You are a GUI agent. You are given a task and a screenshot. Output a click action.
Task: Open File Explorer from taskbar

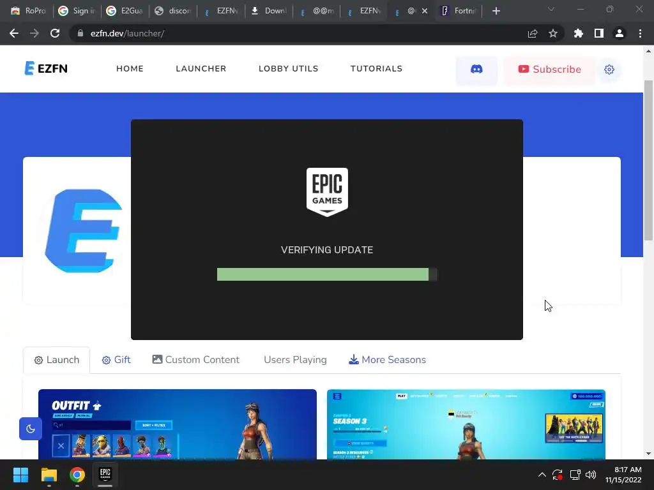click(x=49, y=475)
